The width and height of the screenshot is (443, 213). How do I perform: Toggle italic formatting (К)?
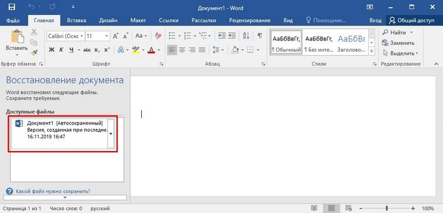(x=61, y=50)
